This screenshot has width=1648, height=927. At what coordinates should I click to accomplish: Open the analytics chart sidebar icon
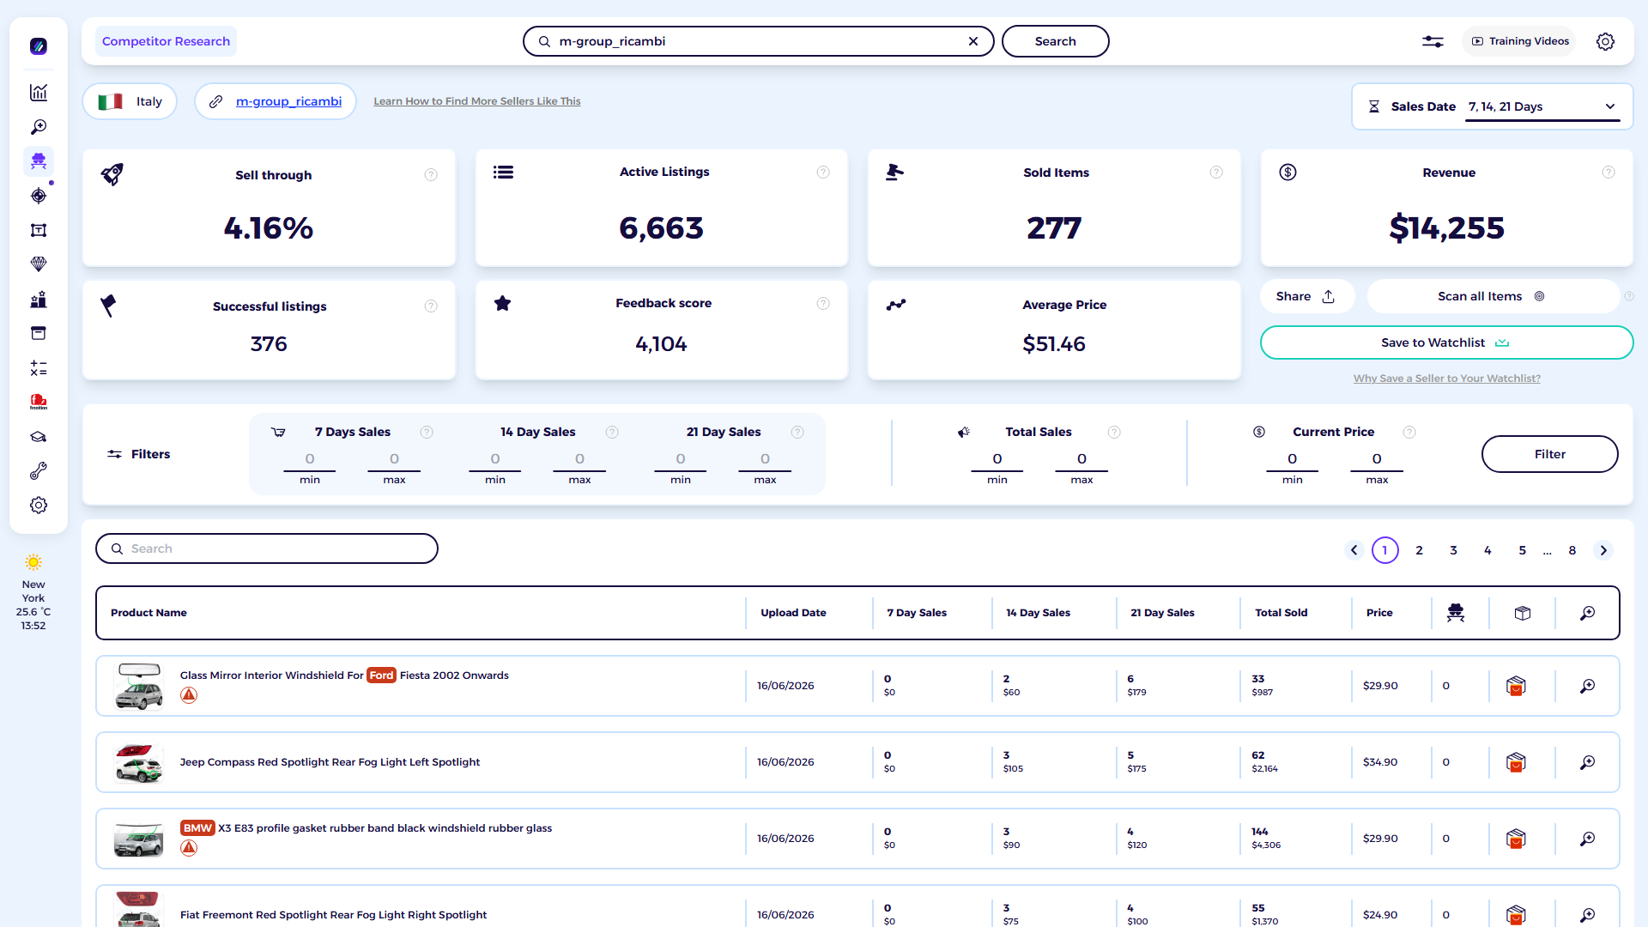point(39,93)
